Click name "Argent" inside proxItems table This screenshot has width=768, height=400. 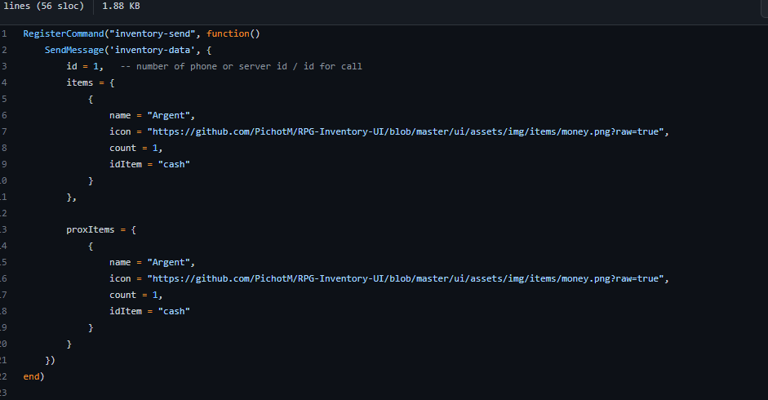click(152, 262)
